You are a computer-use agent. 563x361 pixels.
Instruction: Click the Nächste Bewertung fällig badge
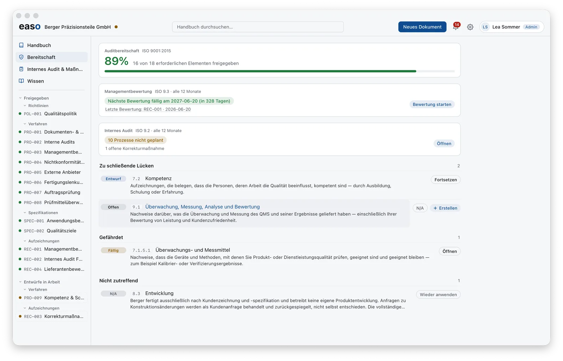click(x=169, y=101)
